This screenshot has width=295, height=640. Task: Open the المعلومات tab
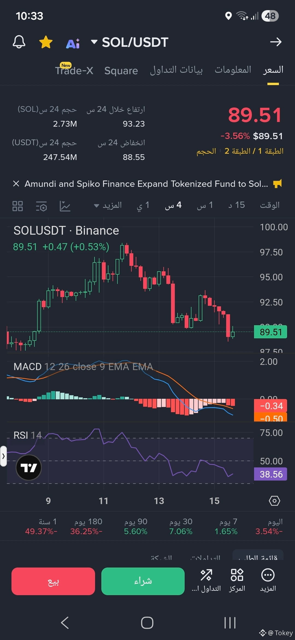pyautogui.click(x=233, y=70)
